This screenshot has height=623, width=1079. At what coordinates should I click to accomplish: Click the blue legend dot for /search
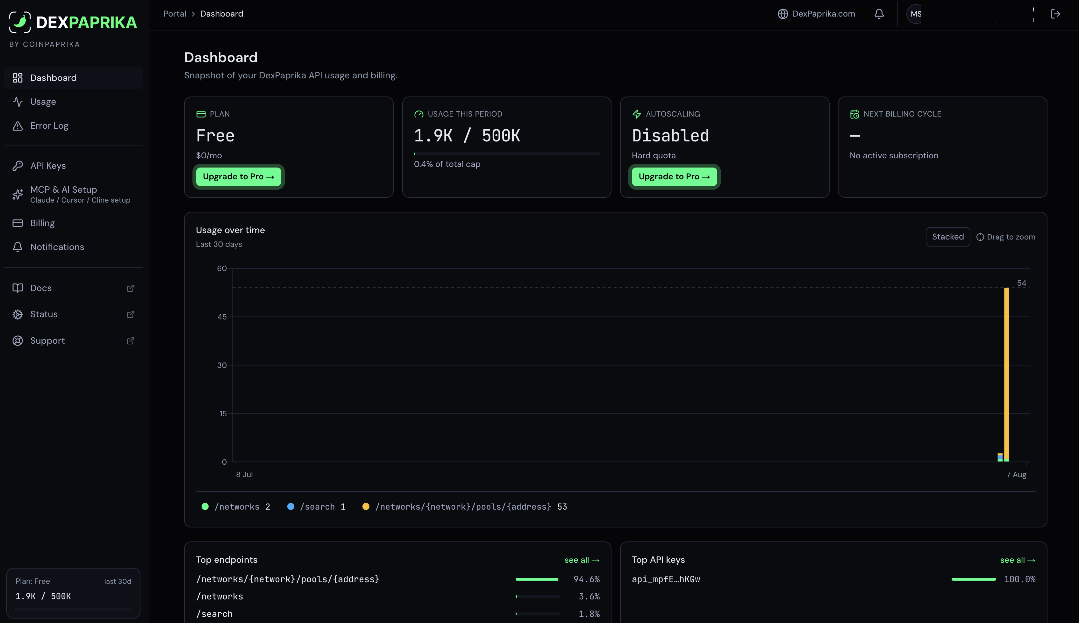[x=290, y=507]
